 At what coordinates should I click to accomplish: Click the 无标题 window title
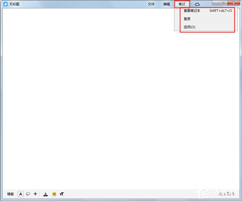pos(15,4)
